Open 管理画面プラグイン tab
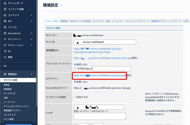Image resolution: width=190 pixels, height=125 pixels. [x=159, y=21]
